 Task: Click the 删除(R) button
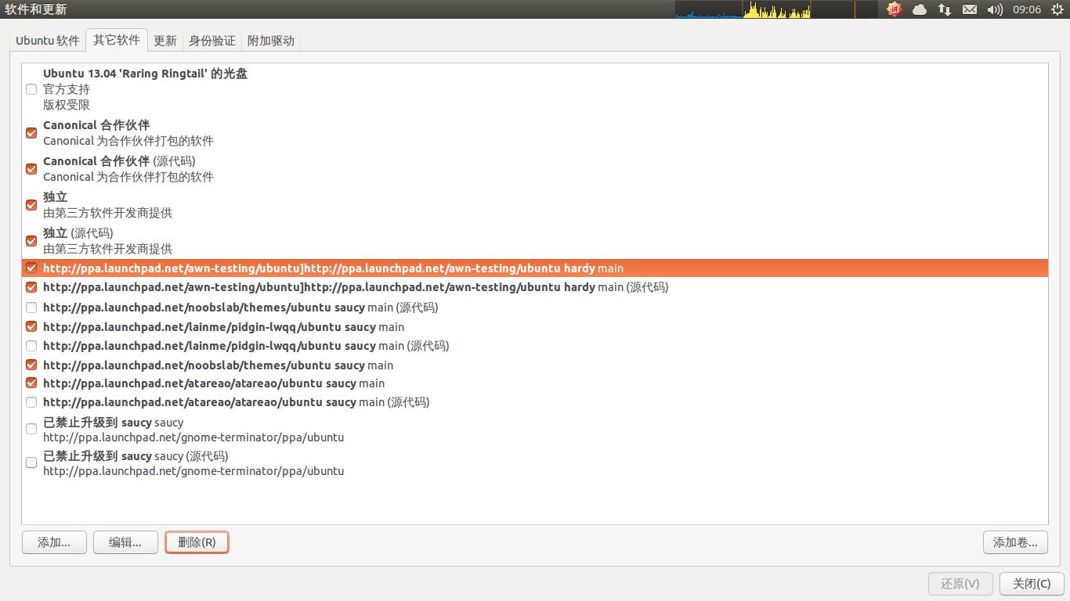[x=197, y=542]
